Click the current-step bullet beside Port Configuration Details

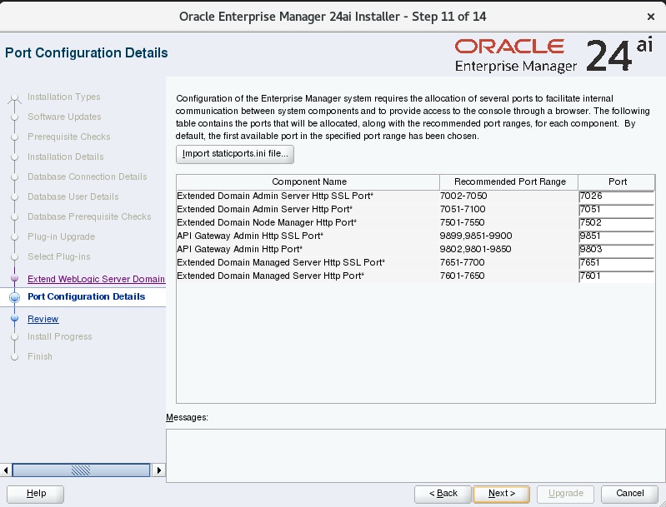(14, 297)
